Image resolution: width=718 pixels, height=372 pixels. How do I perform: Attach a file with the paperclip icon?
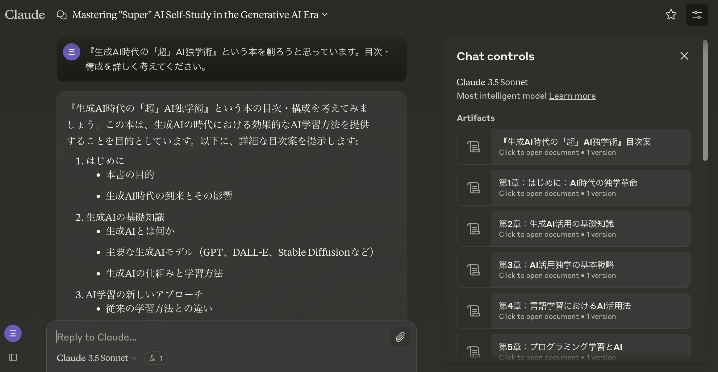tap(400, 337)
